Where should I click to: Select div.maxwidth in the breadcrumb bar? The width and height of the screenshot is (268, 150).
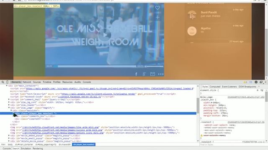pyautogui.click(x=65, y=145)
